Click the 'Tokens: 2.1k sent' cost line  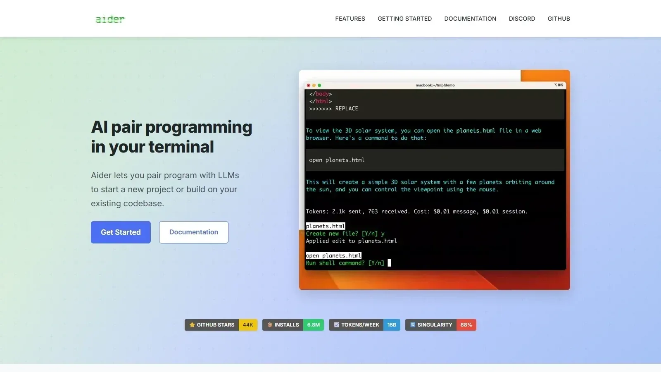coord(417,212)
